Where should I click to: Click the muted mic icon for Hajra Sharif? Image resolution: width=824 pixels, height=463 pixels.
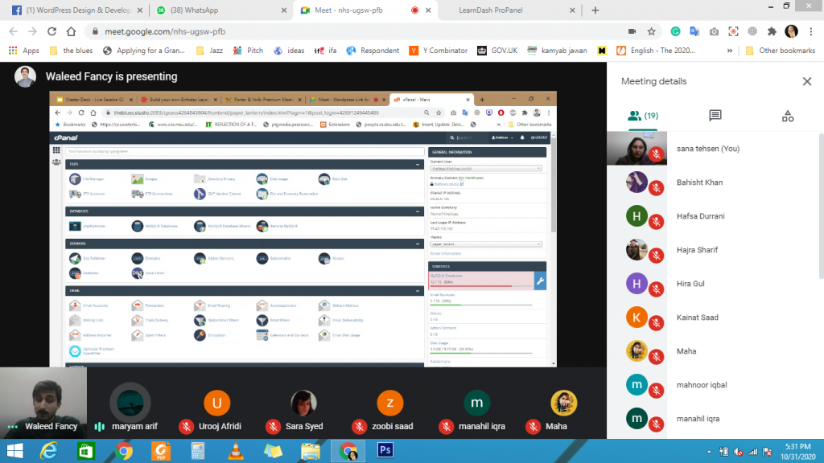656,256
